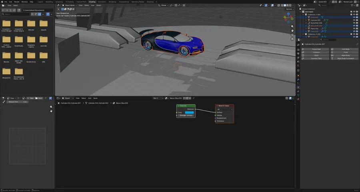This screenshot has width=360, height=192.
Task: Switch perspective/orthographic grid gizmo
Action: click(292, 39)
